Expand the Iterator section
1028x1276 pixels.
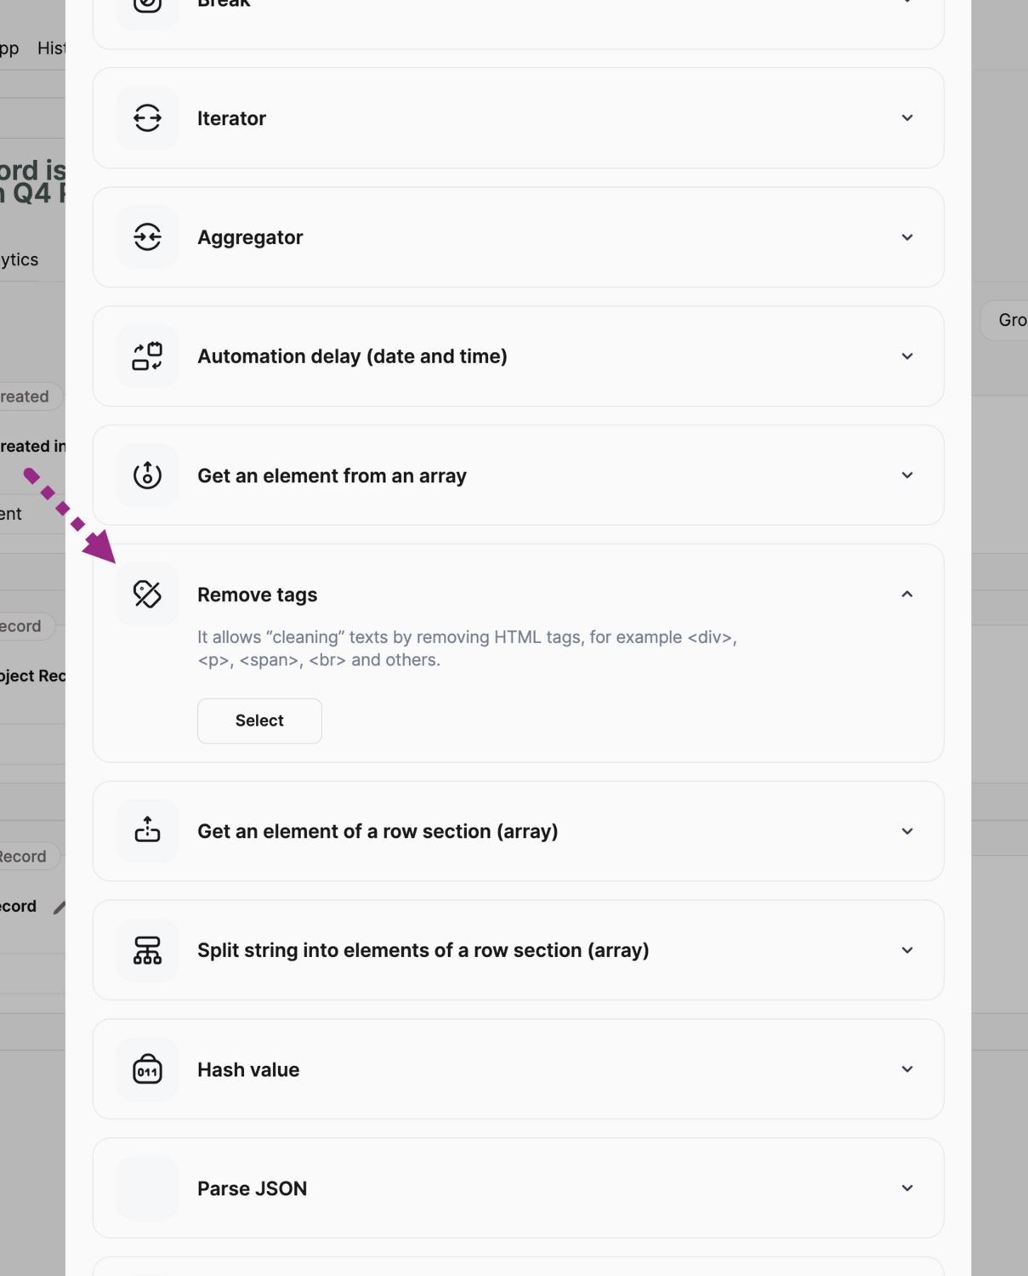(x=906, y=117)
